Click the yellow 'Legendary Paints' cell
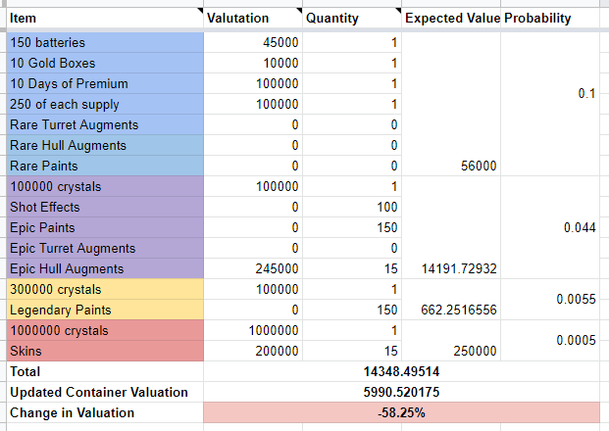 pyautogui.click(x=104, y=311)
